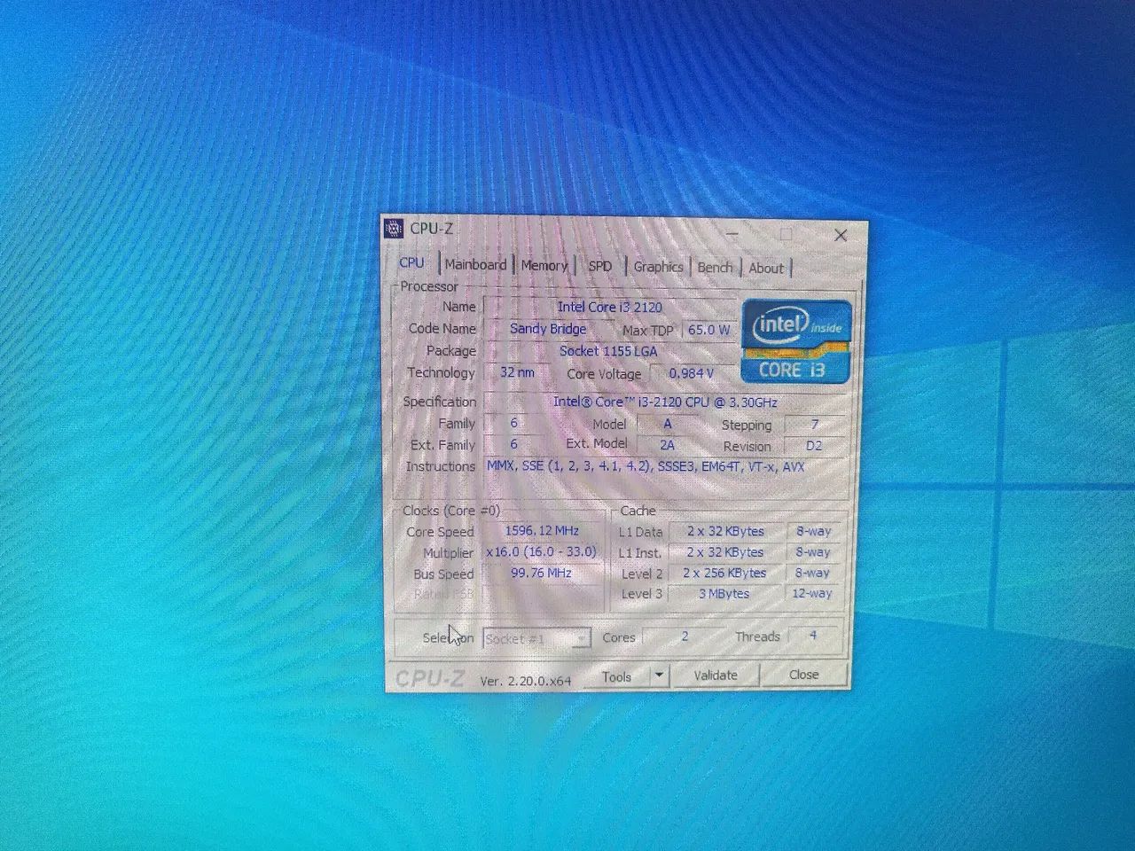Click the Threads count value 4
1135x851 pixels.
point(812,636)
